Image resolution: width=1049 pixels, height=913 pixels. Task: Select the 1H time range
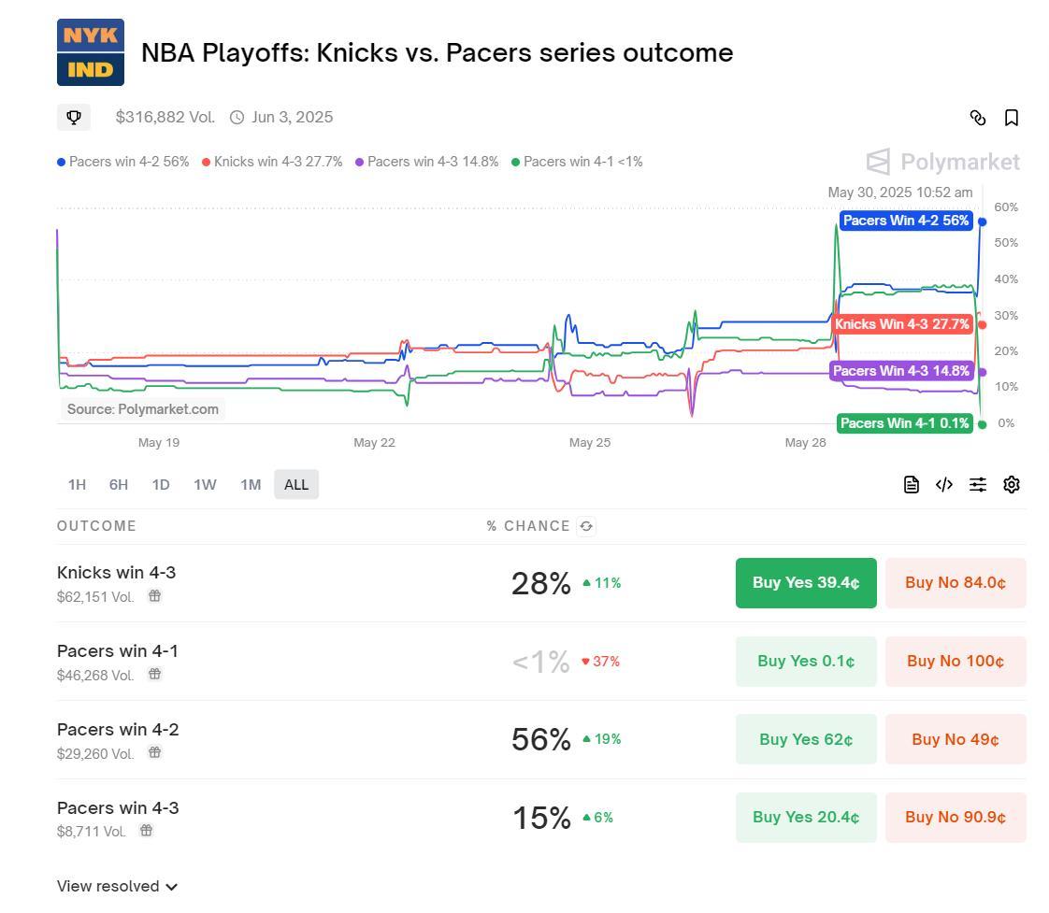77,484
